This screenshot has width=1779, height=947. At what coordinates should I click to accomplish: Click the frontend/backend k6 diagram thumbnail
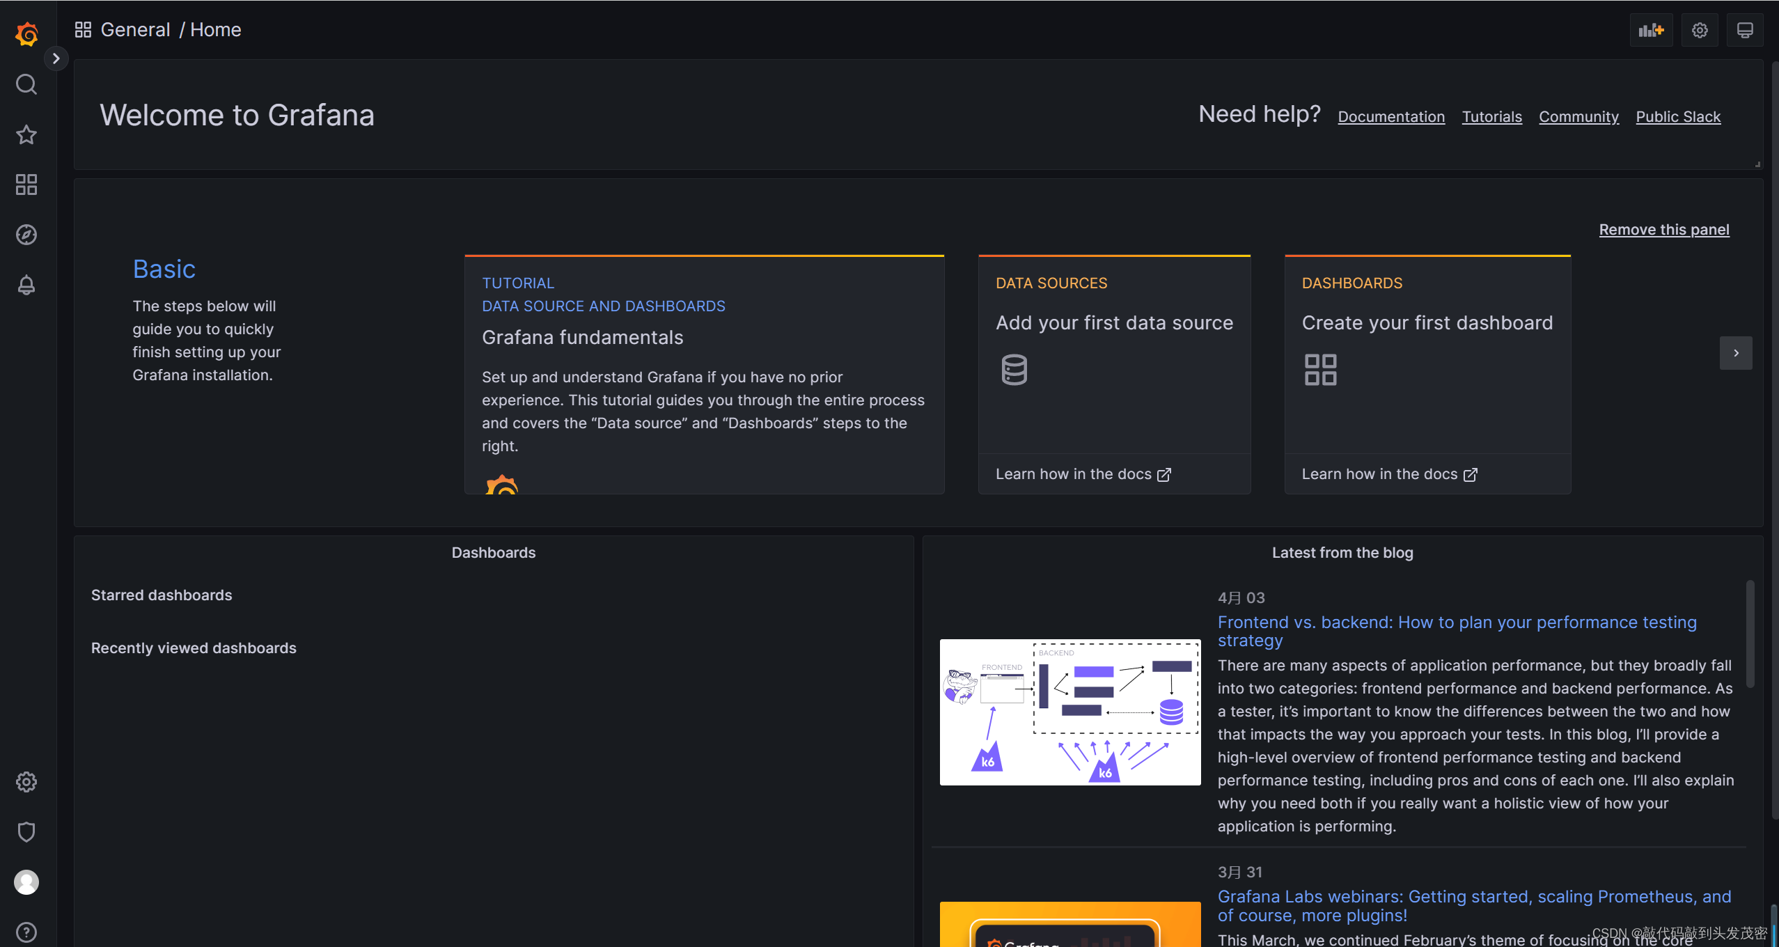click(1070, 712)
